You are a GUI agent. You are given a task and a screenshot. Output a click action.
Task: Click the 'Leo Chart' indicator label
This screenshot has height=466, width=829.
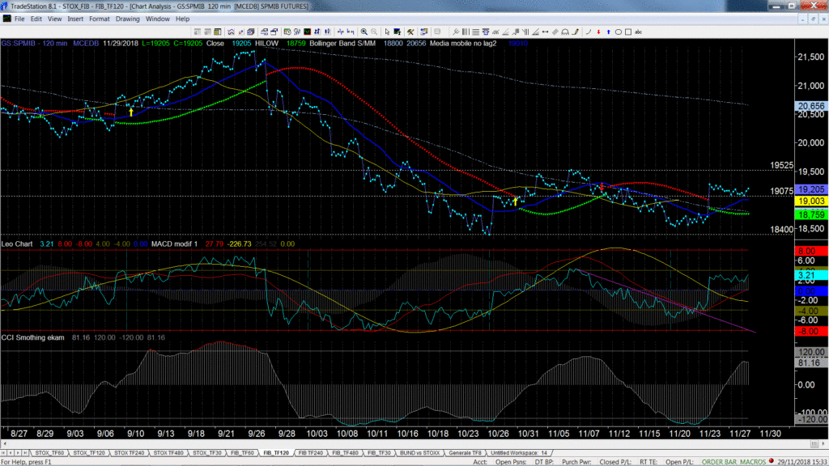[17, 244]
